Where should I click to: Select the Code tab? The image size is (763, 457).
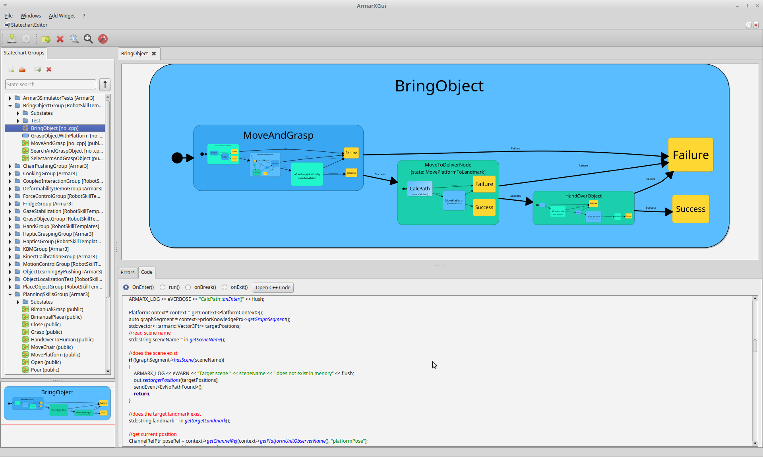click(x=147, y=272)
